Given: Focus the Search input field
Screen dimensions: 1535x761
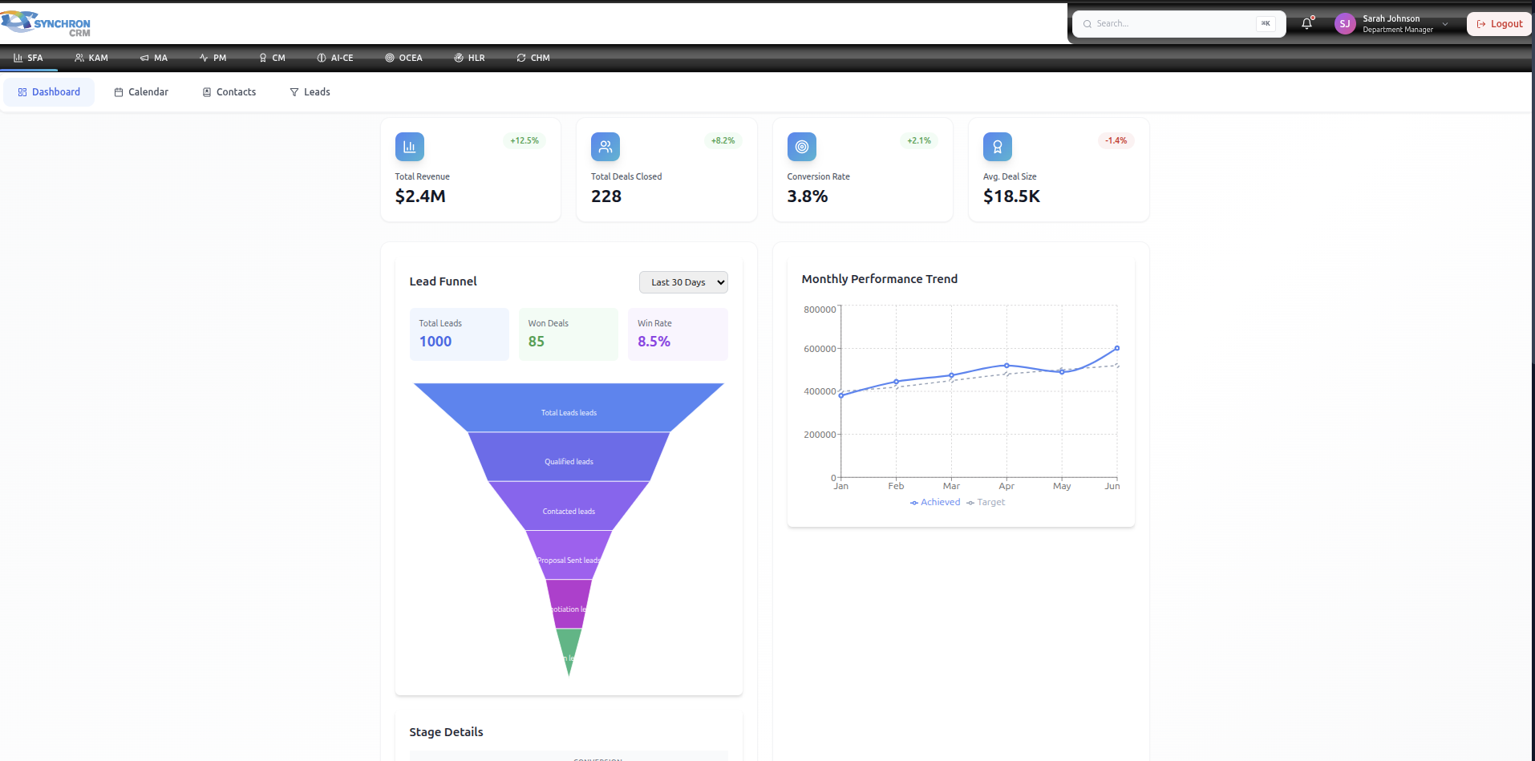Looking at the screenshot, I should tap(1171, 24).
